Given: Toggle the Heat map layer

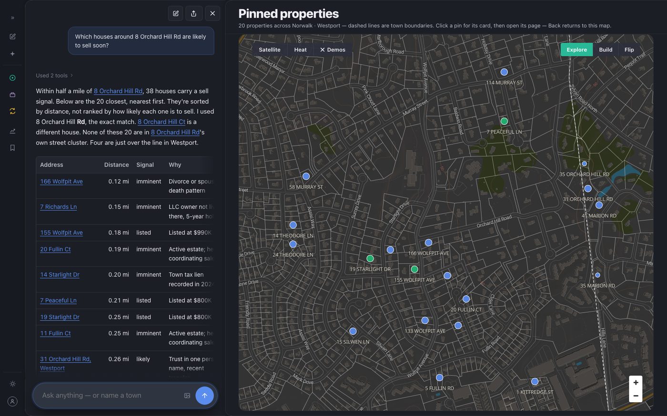Looking at the screenshot, I should coord(301,49).
